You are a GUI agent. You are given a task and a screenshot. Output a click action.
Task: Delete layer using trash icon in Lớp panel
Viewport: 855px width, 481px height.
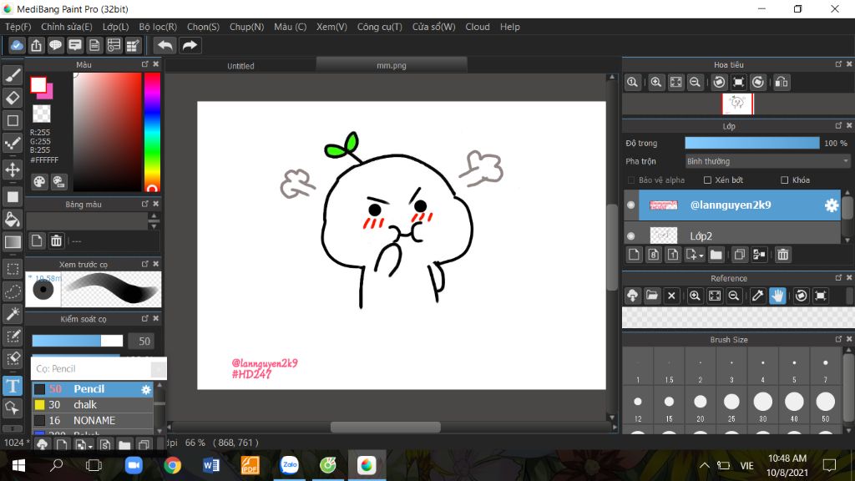coord(782,255)
